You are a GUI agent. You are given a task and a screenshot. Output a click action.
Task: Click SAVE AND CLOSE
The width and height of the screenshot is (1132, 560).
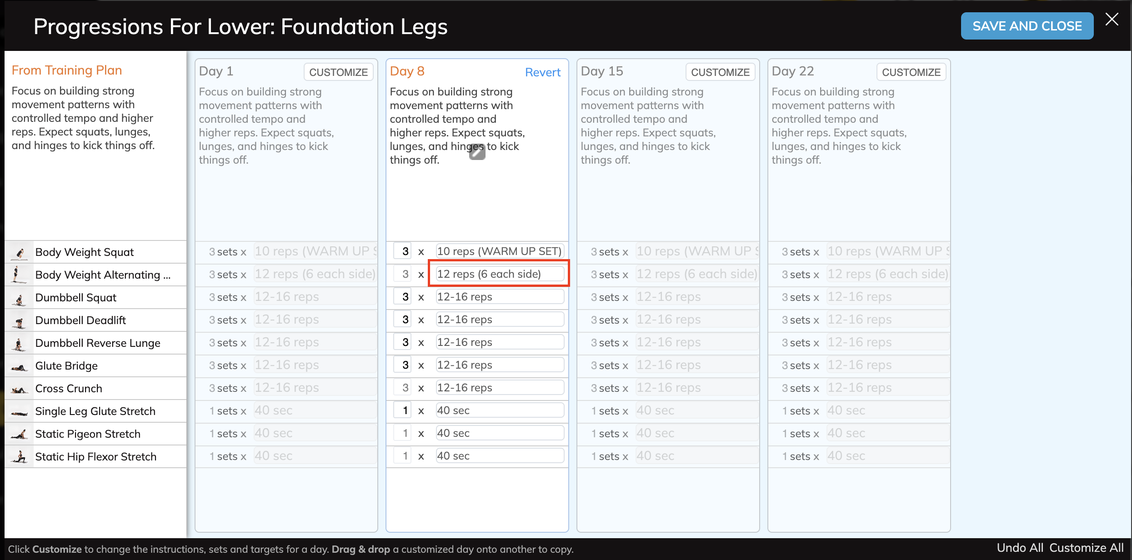(1027, 25)
